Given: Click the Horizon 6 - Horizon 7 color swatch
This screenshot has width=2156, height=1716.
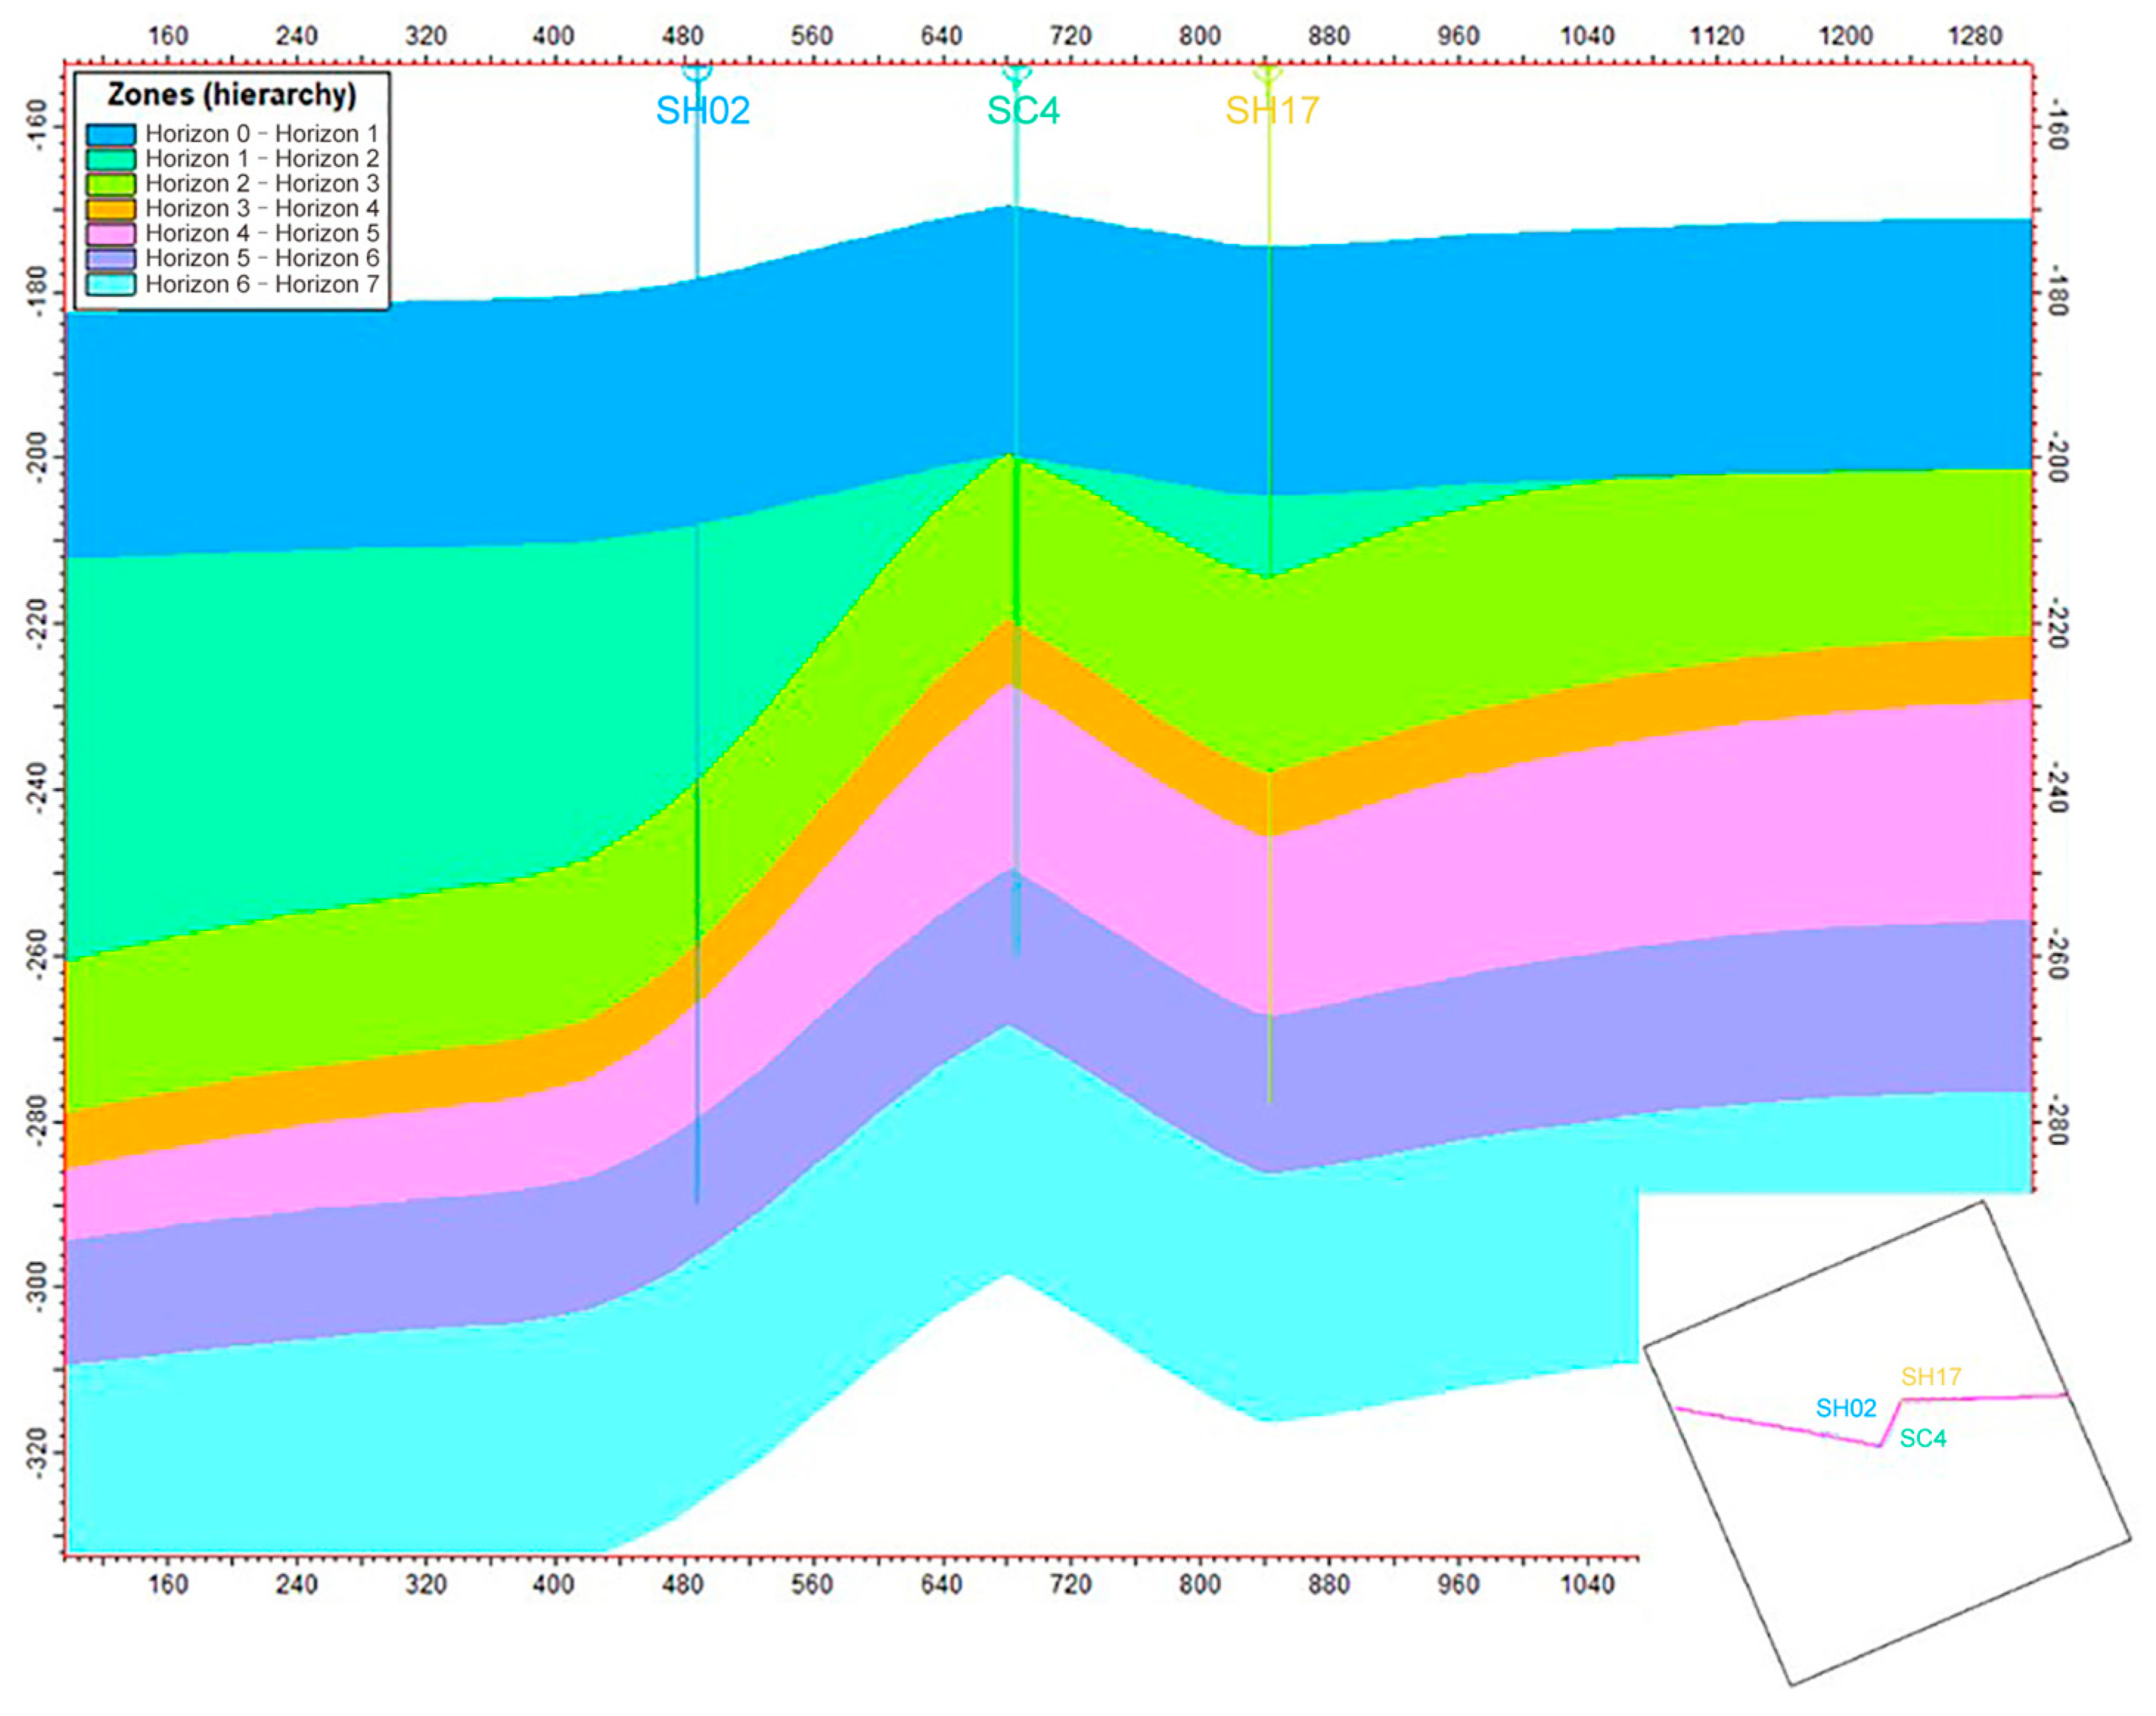Looking at the screenshot, I should (111, 284).
